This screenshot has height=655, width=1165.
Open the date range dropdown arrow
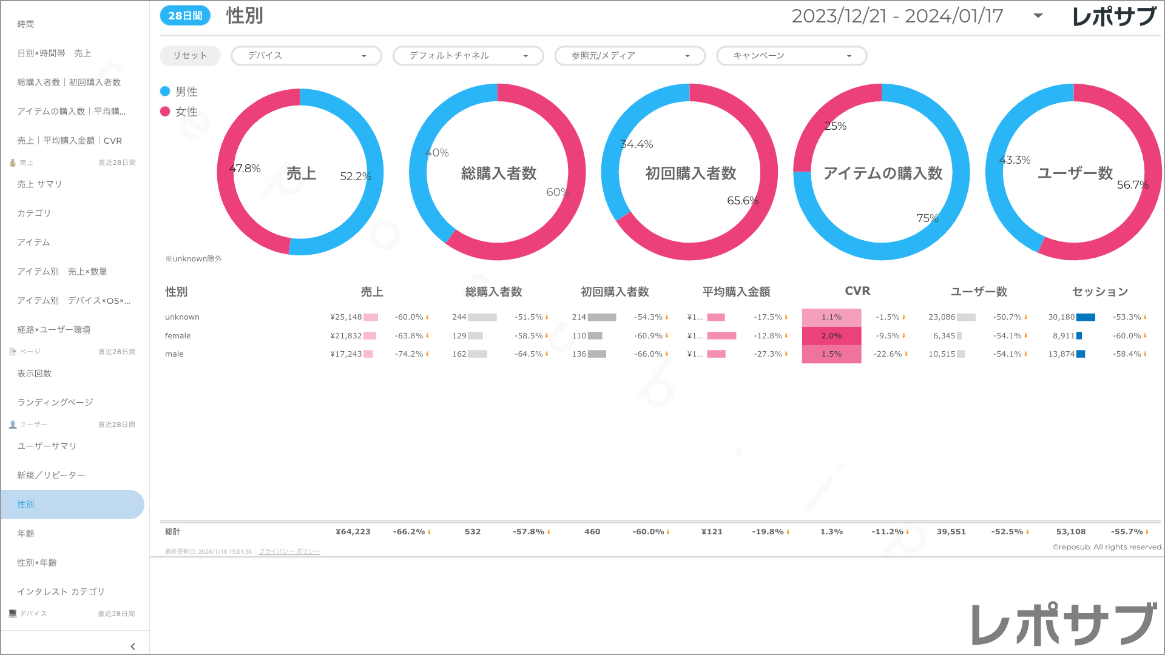[x=1038, y=16]
